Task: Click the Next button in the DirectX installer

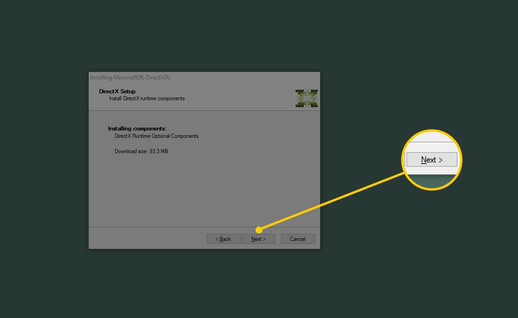Action: [258, 239]
